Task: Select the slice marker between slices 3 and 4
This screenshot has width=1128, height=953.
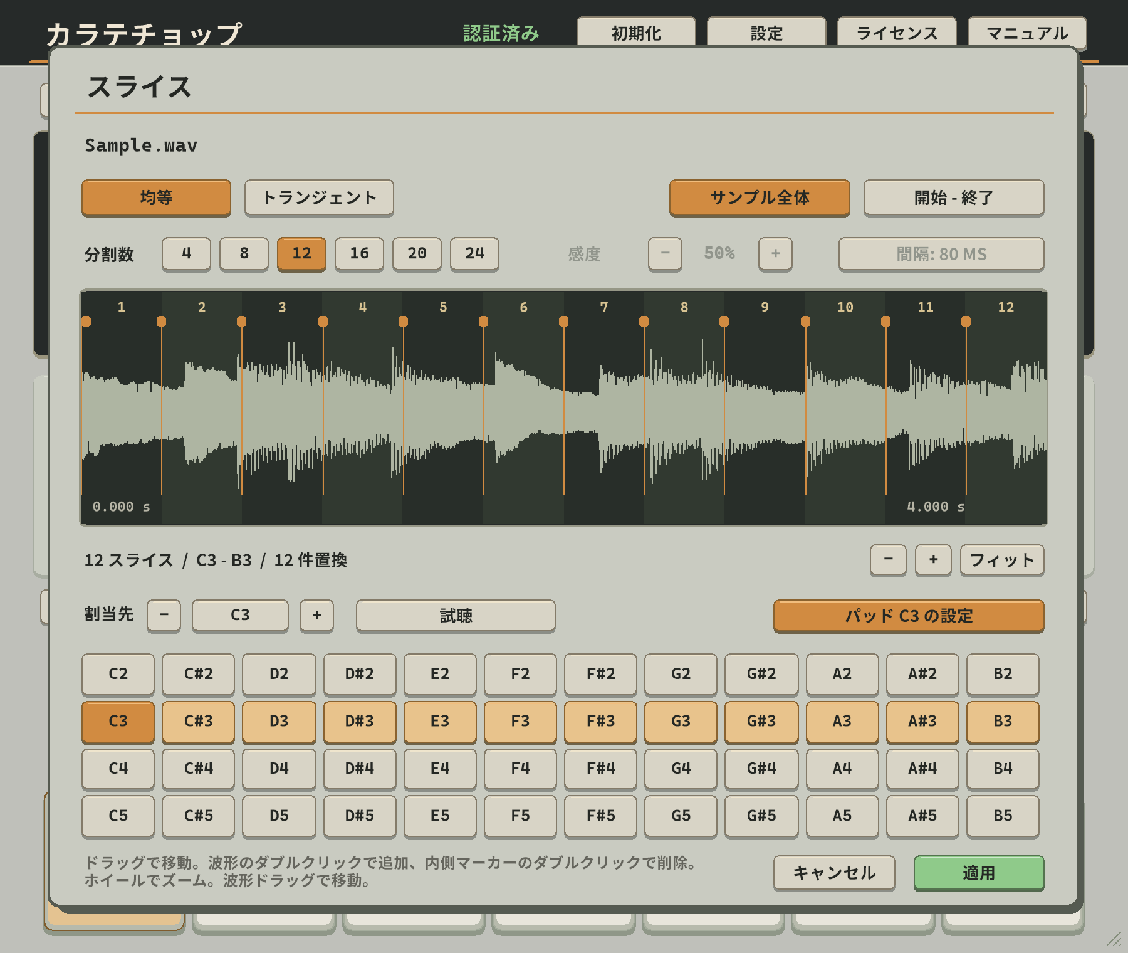Action: (323, 322)
